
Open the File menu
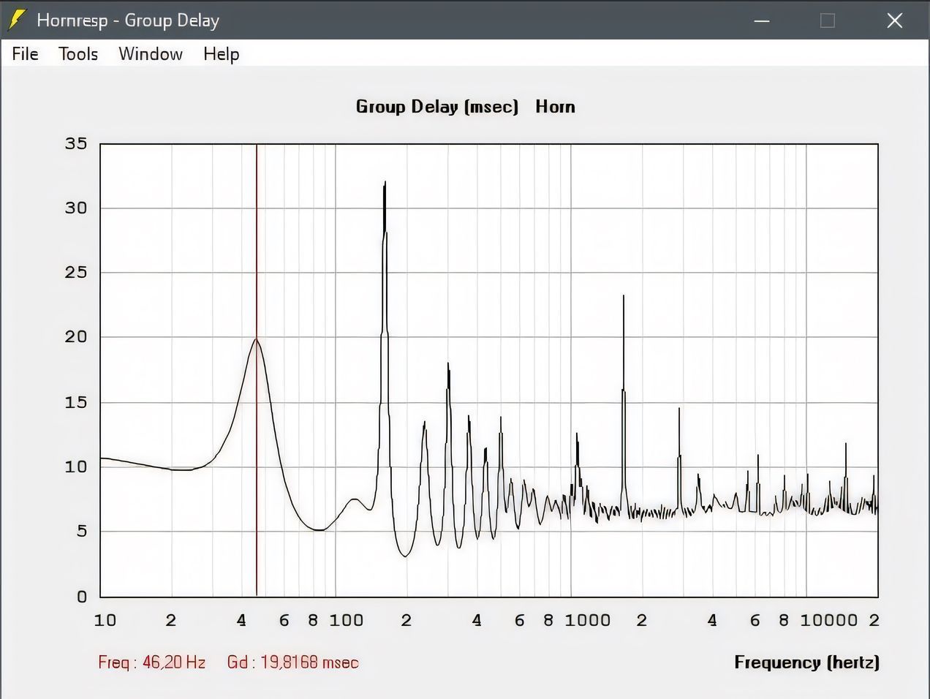point(25,54)
